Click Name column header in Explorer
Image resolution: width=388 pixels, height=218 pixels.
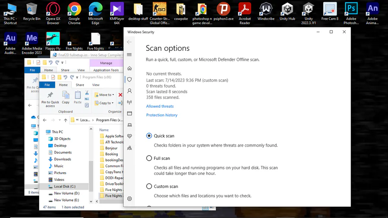pyautogui.click(x=104, y=130)
